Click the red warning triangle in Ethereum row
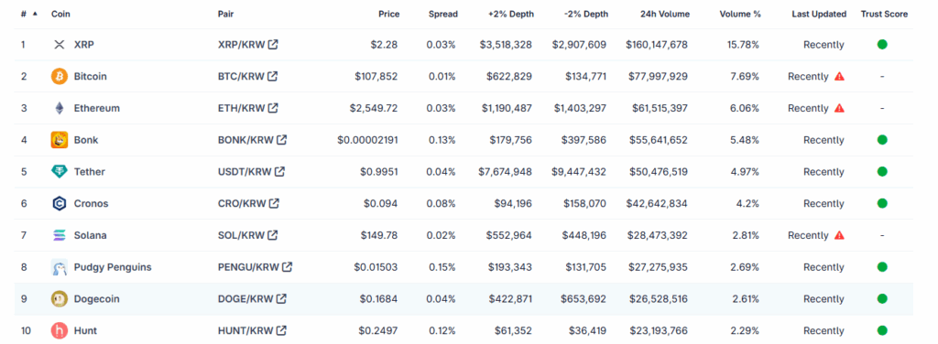 [839, 108]
